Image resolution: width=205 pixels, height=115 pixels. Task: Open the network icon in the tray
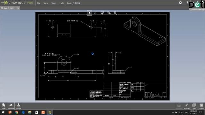(179, 112)
